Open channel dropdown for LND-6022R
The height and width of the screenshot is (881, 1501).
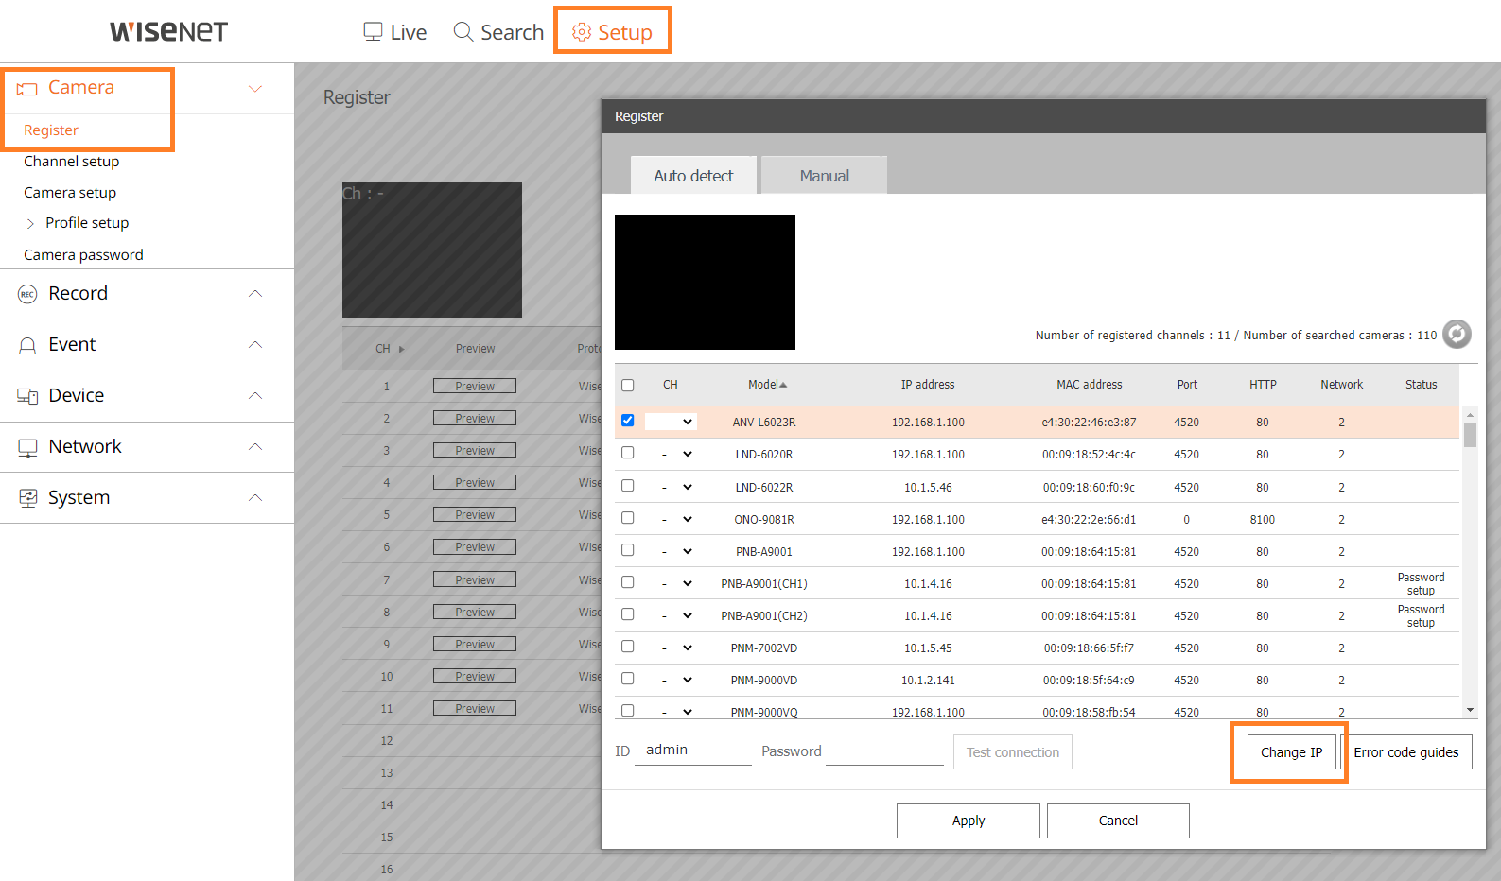coord(672,487)
